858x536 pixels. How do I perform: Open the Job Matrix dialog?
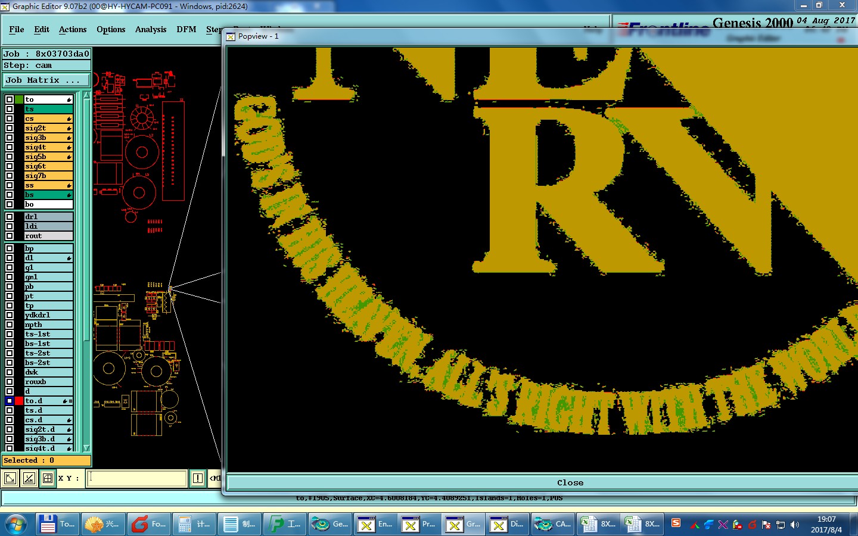click(x=46, y=80)
